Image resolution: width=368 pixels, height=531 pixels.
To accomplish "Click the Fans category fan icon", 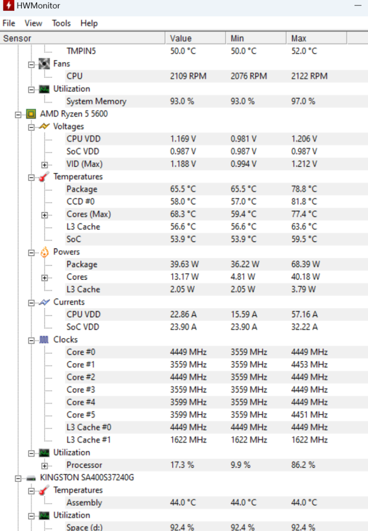I will [44, 64].
